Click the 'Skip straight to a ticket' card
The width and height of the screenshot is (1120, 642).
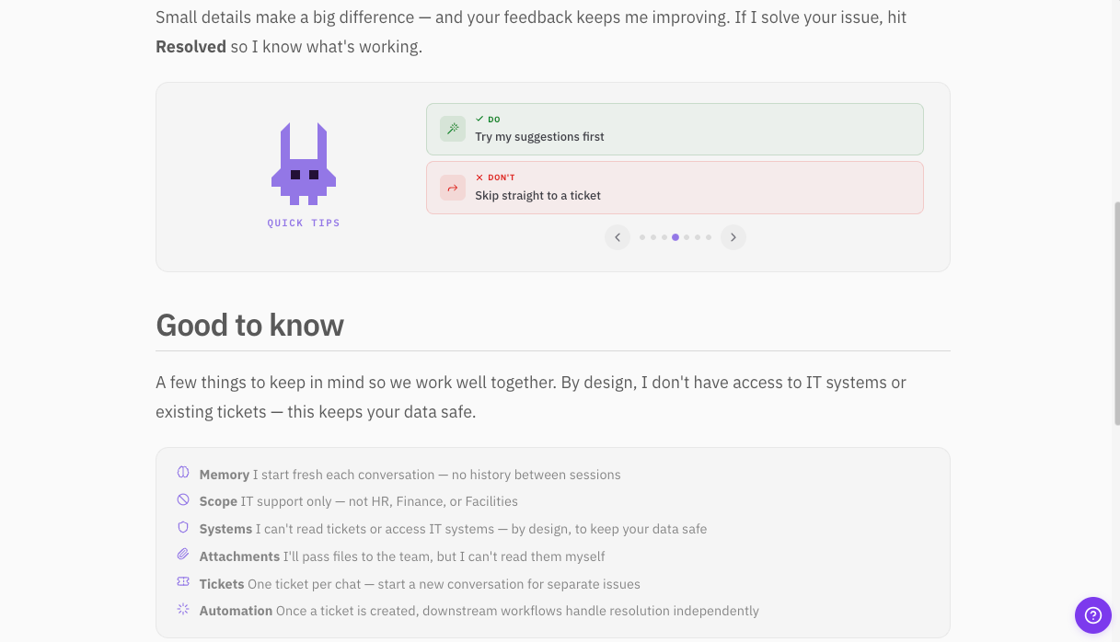[674, 188]
